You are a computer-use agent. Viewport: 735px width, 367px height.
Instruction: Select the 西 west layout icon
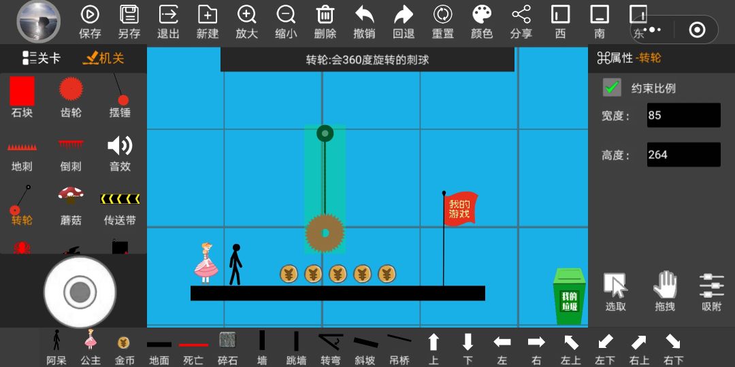point(561,14)
